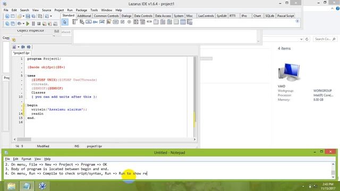
Task: Click Notepad's scroll up arrow
Action: 333,164
